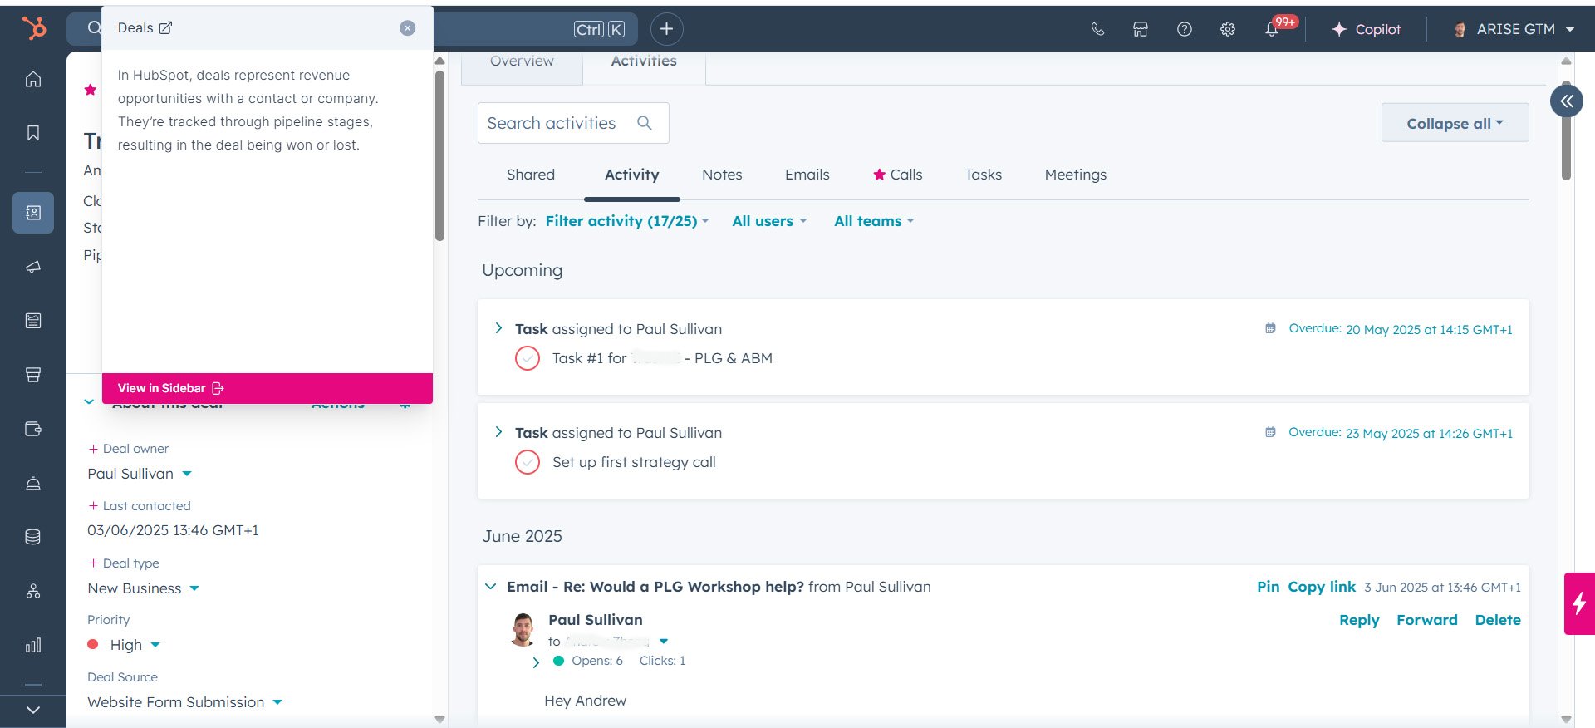Viewport: 1595px width, 728px height.
Task: Open the Content icon in left sidebar
Action: (33, 321)
